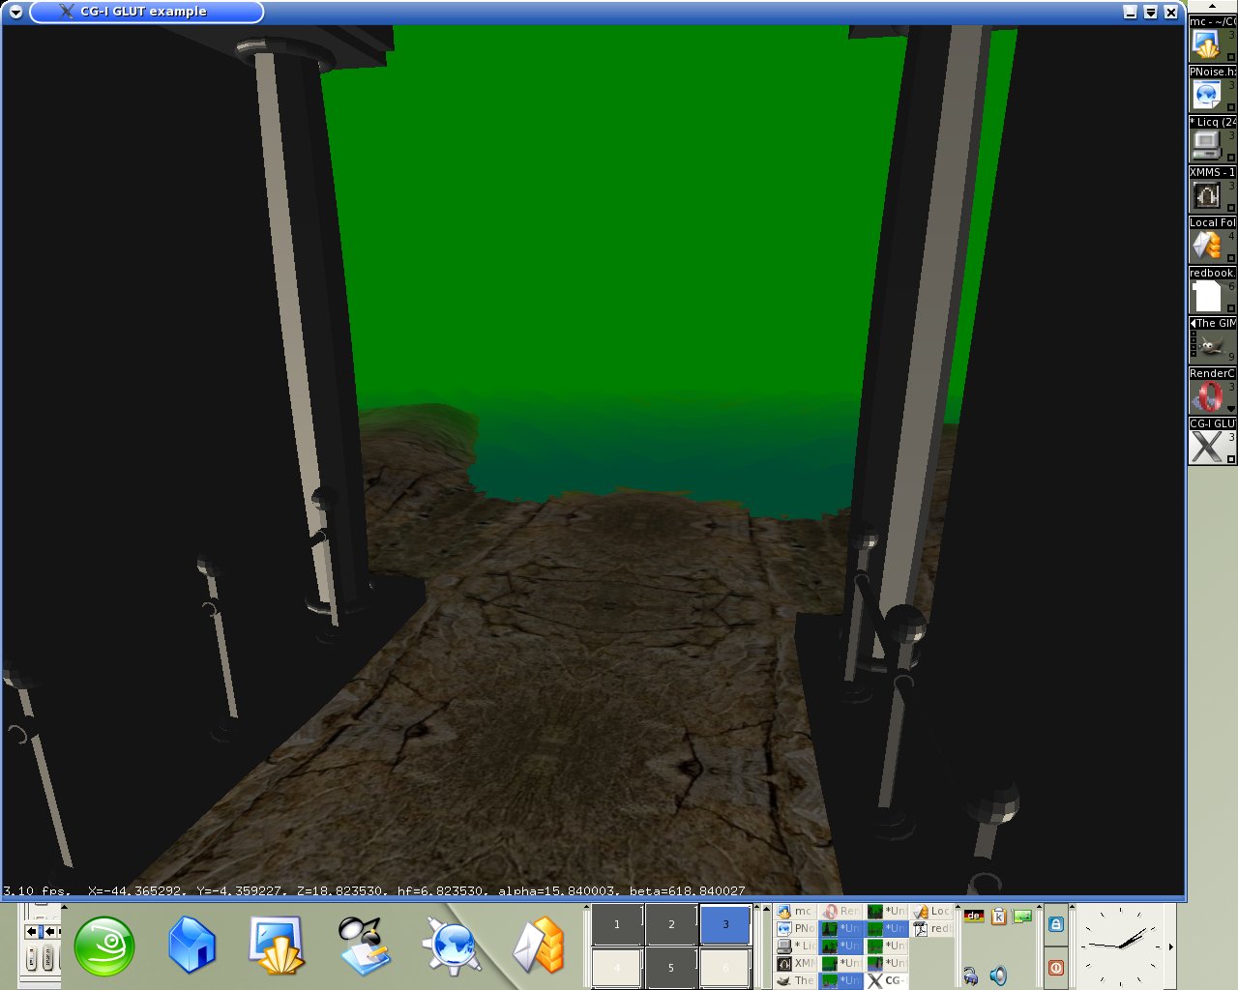Launch the Konsole shell terminal icon
Image resolution: width=1238 pixels, height=990 pixels.
pos(277,946)
